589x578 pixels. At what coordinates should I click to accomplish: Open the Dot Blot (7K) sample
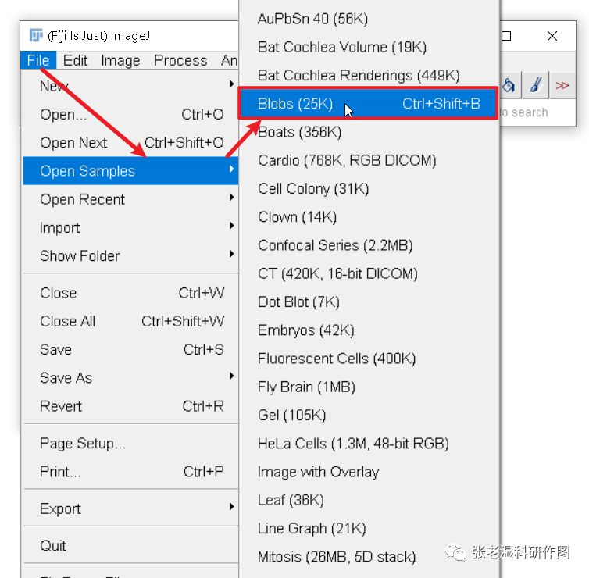pos(369,302)
